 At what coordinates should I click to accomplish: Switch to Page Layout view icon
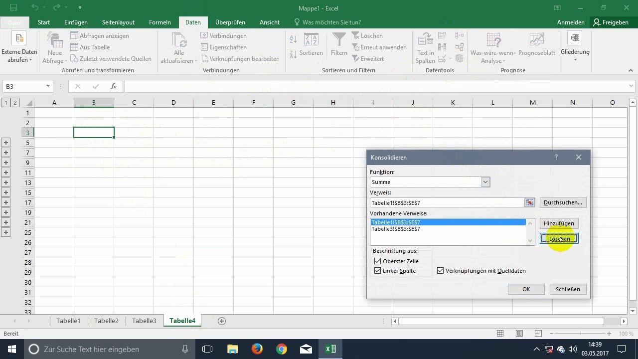519,334
